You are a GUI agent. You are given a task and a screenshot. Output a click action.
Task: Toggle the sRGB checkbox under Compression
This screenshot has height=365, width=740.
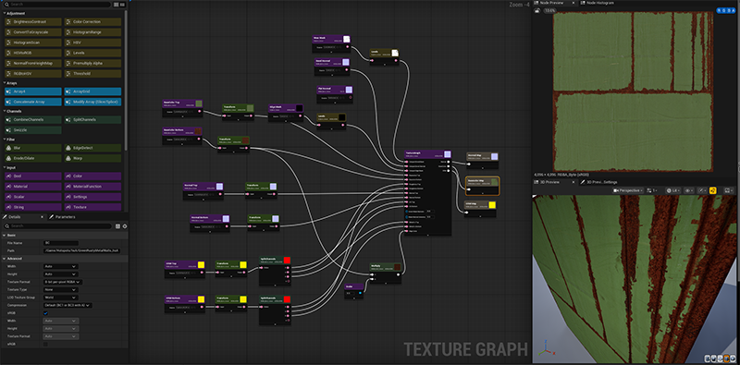[45, 312]
